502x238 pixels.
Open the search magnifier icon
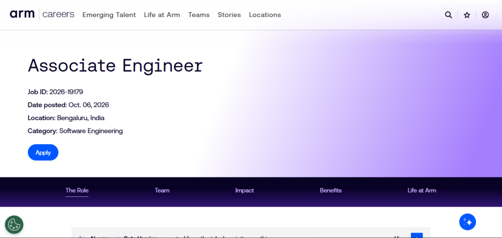tap(449, 15)
